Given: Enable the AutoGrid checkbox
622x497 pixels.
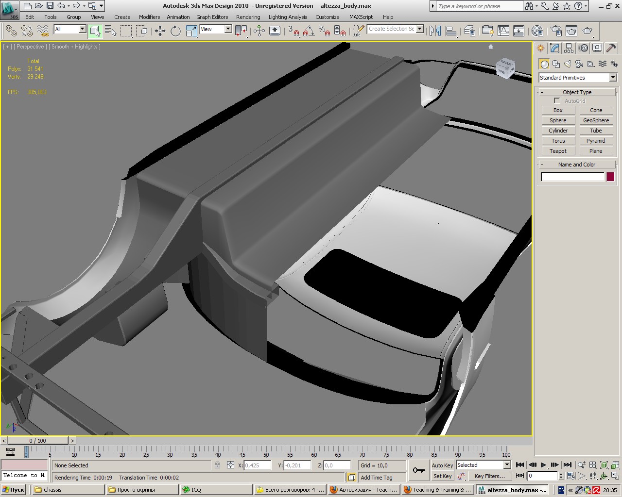Looking at the screenshot, I should 557,101.
